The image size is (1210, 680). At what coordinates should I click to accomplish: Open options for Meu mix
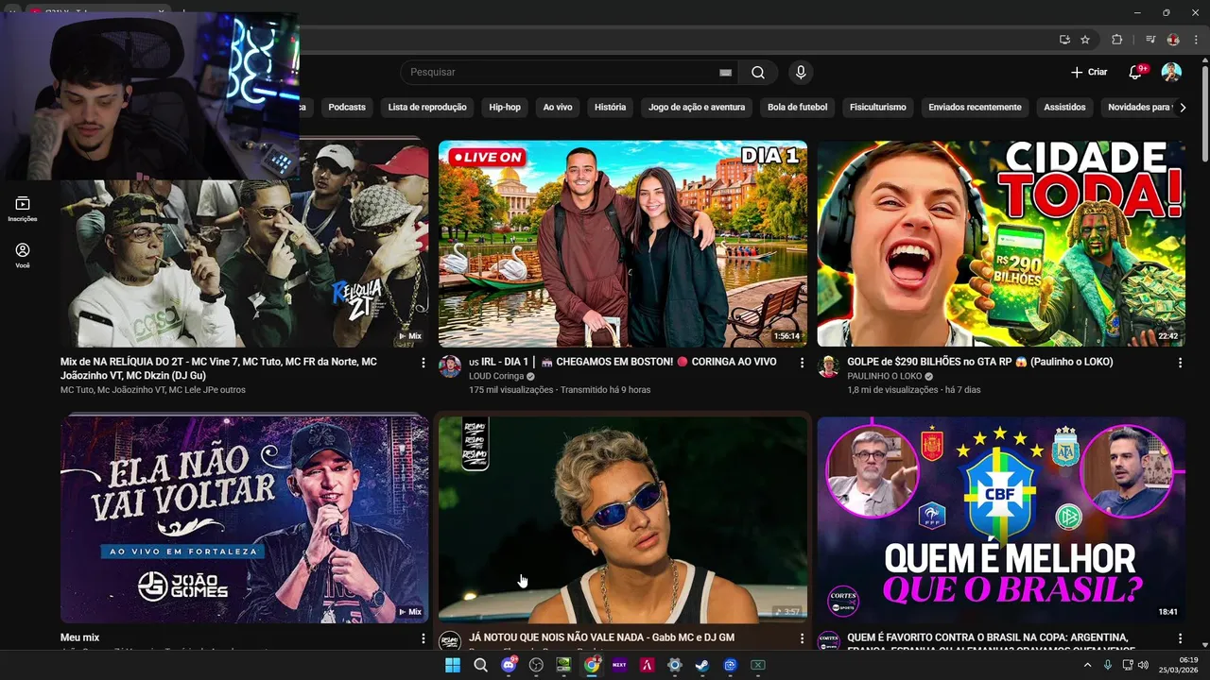click(x=423, y=638)
